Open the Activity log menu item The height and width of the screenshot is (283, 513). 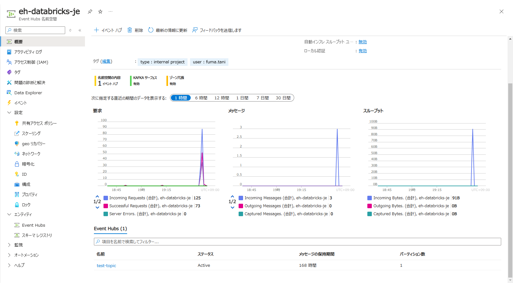click(x=28, y=52)
